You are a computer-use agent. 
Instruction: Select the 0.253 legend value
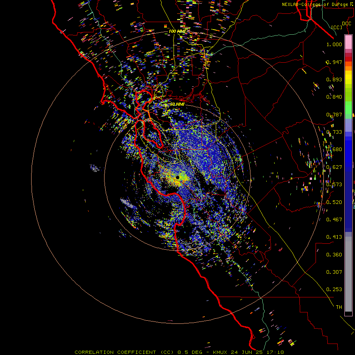[334, 290]
